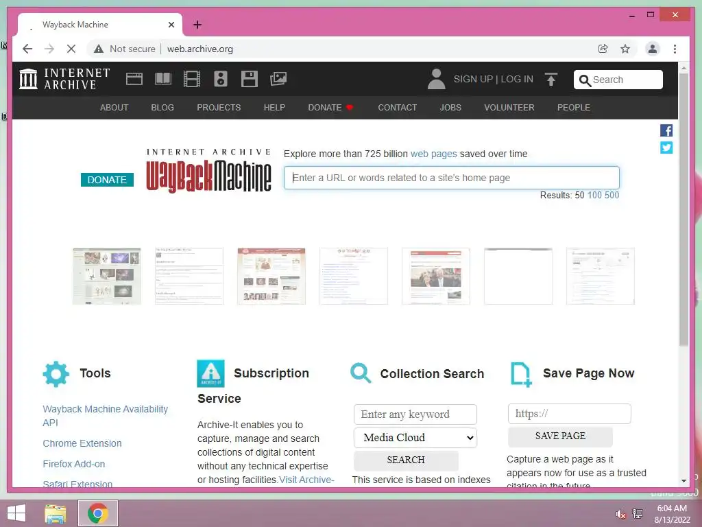Open the Web archive icon in header
Image resolution: width=702 pixels, height=527 pixels.
[134, 79]
